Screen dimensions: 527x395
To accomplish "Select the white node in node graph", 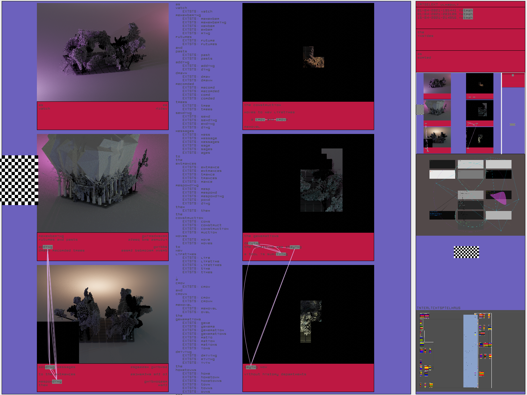I will (442, 174).
